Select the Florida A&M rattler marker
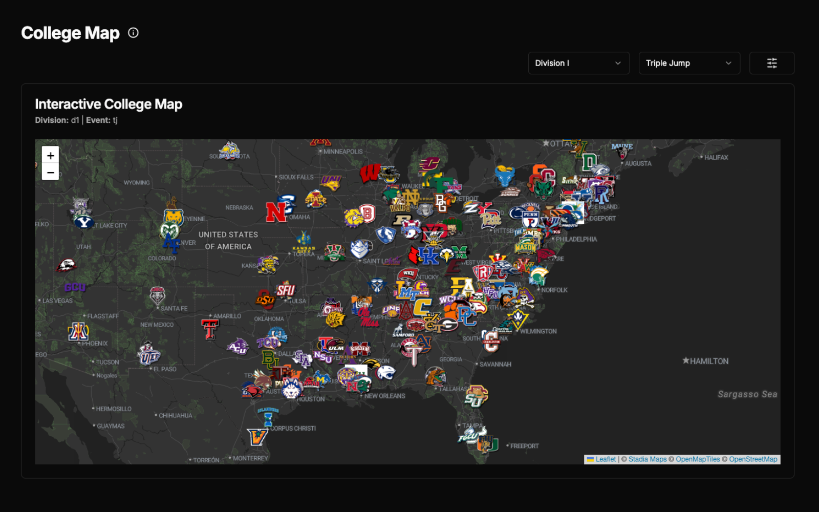This screenshot has width=819, height=512. 435,376
